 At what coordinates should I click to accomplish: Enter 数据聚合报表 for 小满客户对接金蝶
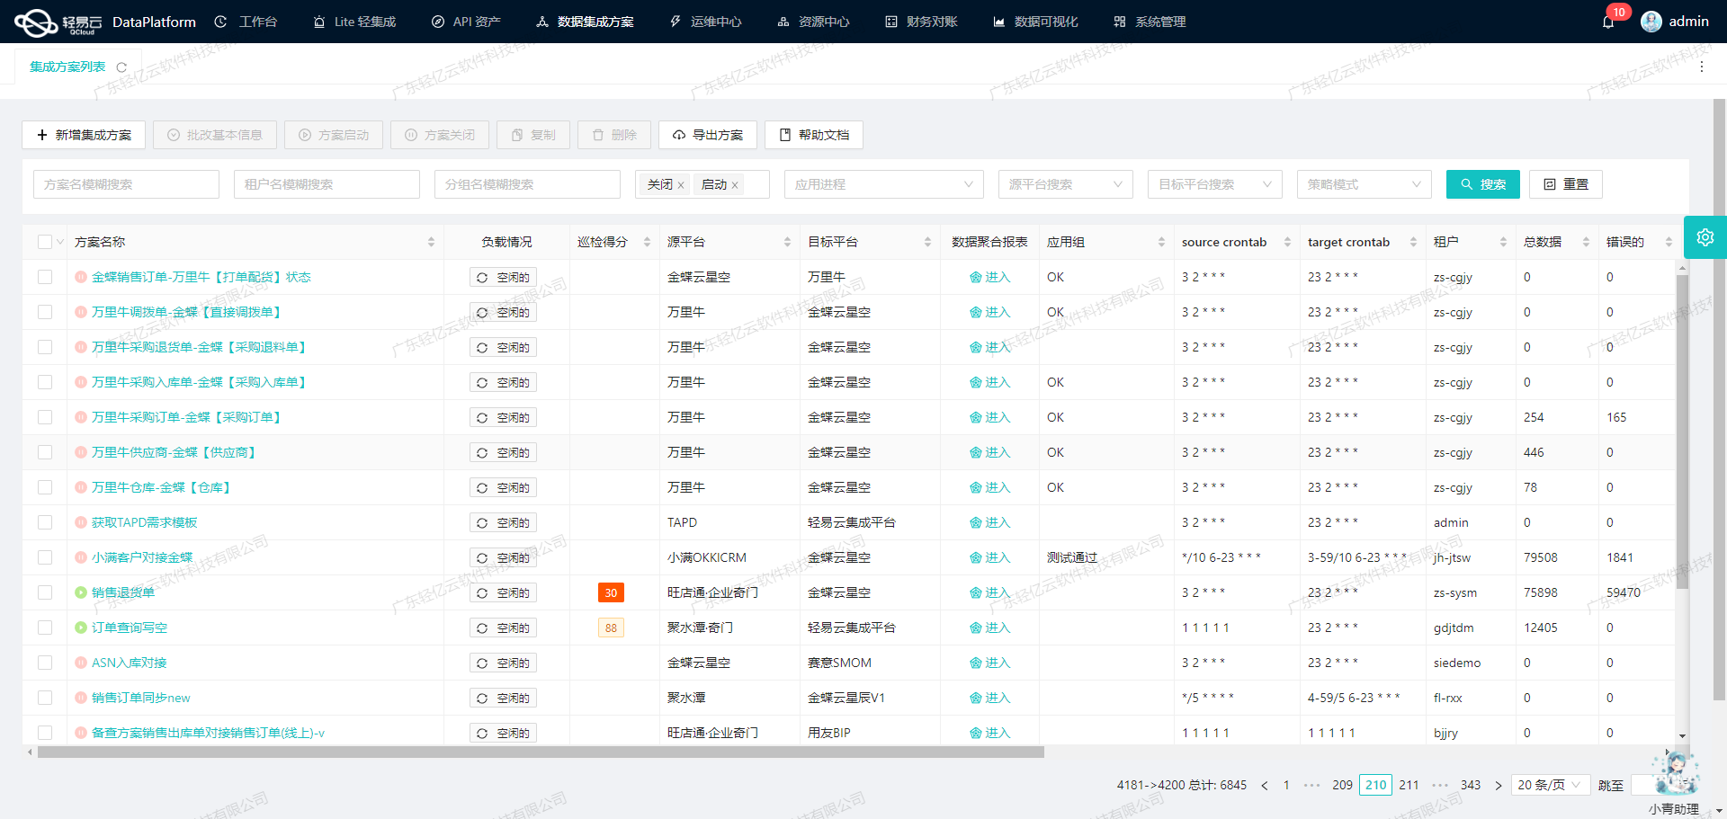tap(990, 557)
